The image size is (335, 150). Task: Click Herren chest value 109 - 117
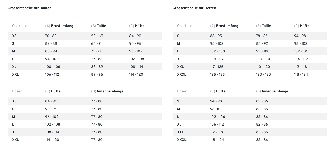pyautogui.click(x=217, y=59)
